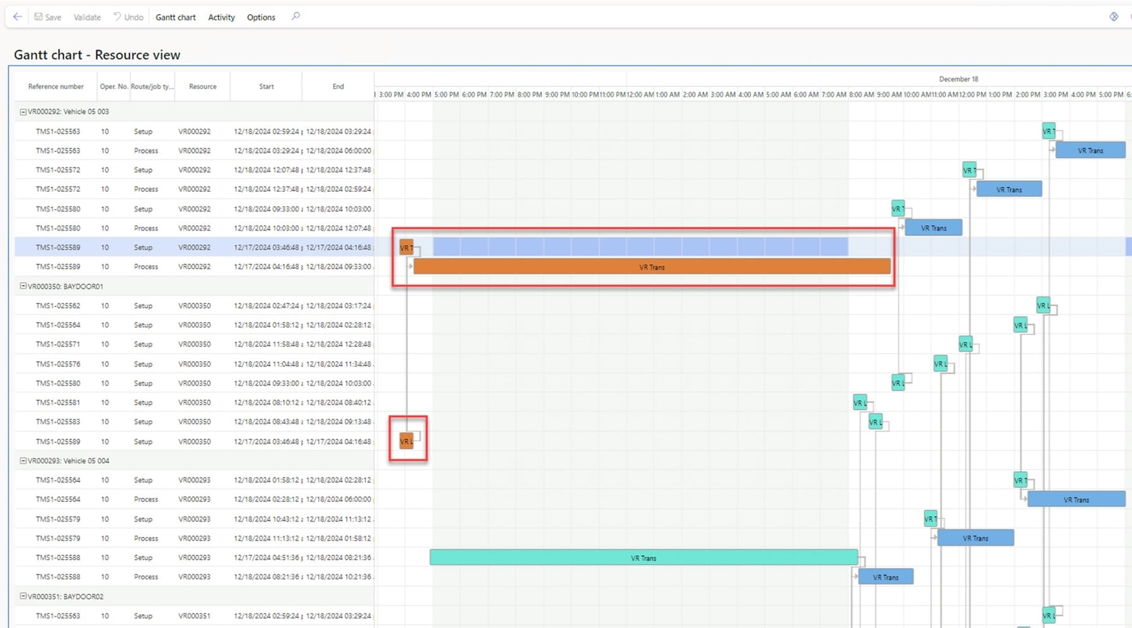
Task: Collapse the VR000350: BAYDOOR01 group
Action: coord(23,286)
